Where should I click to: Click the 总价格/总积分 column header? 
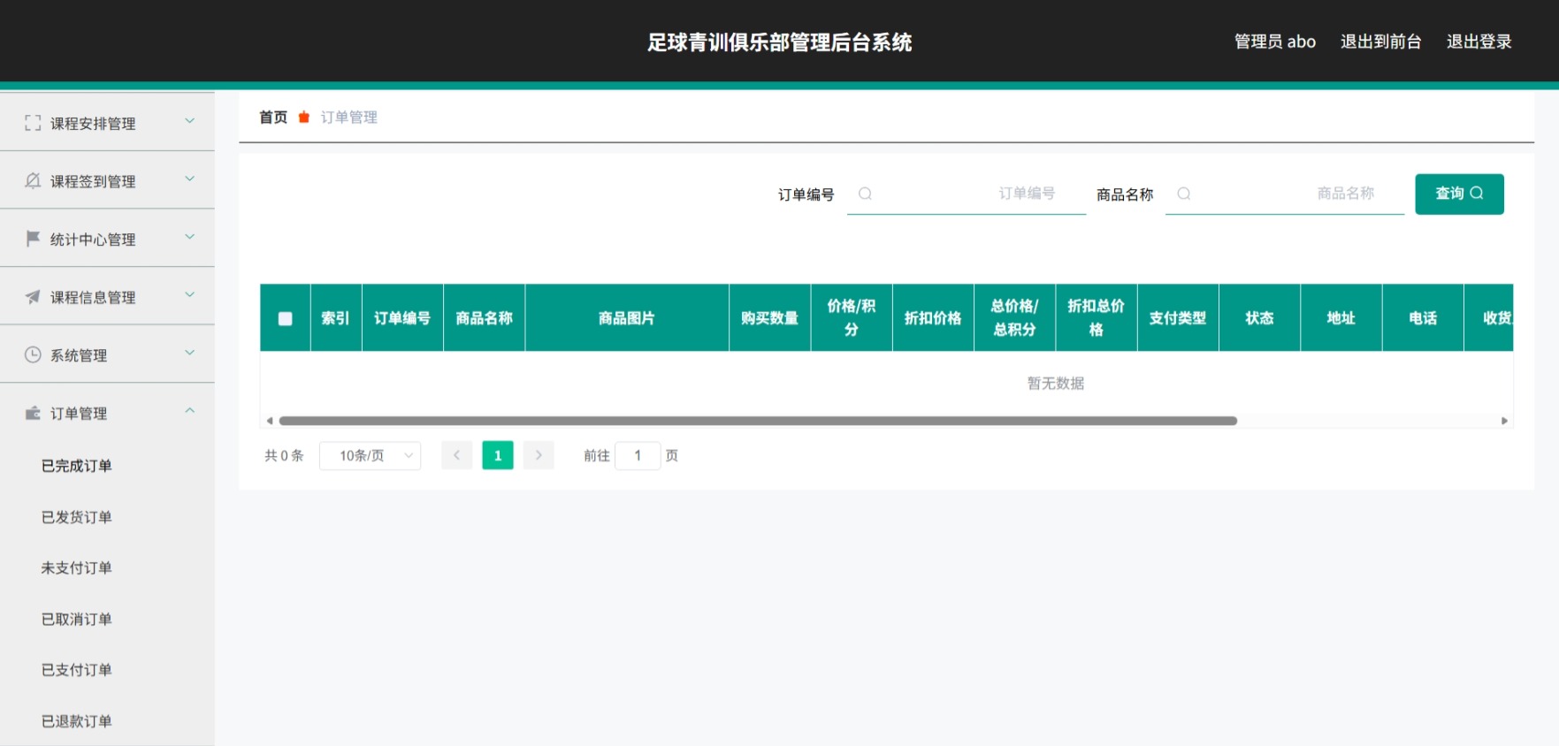click(x=1014, y=318)
